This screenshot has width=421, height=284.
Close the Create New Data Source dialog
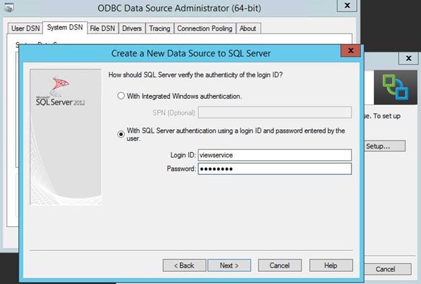[350, 50]
